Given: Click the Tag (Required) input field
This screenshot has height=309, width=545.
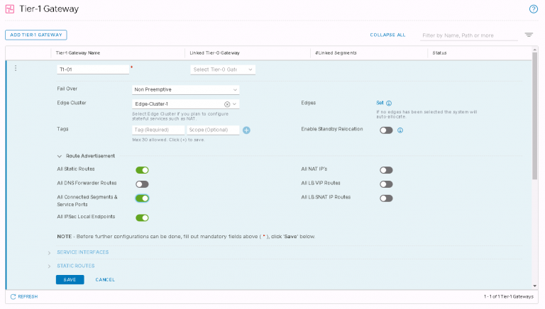Looking at the screenshot, I should tap(158, 130).
